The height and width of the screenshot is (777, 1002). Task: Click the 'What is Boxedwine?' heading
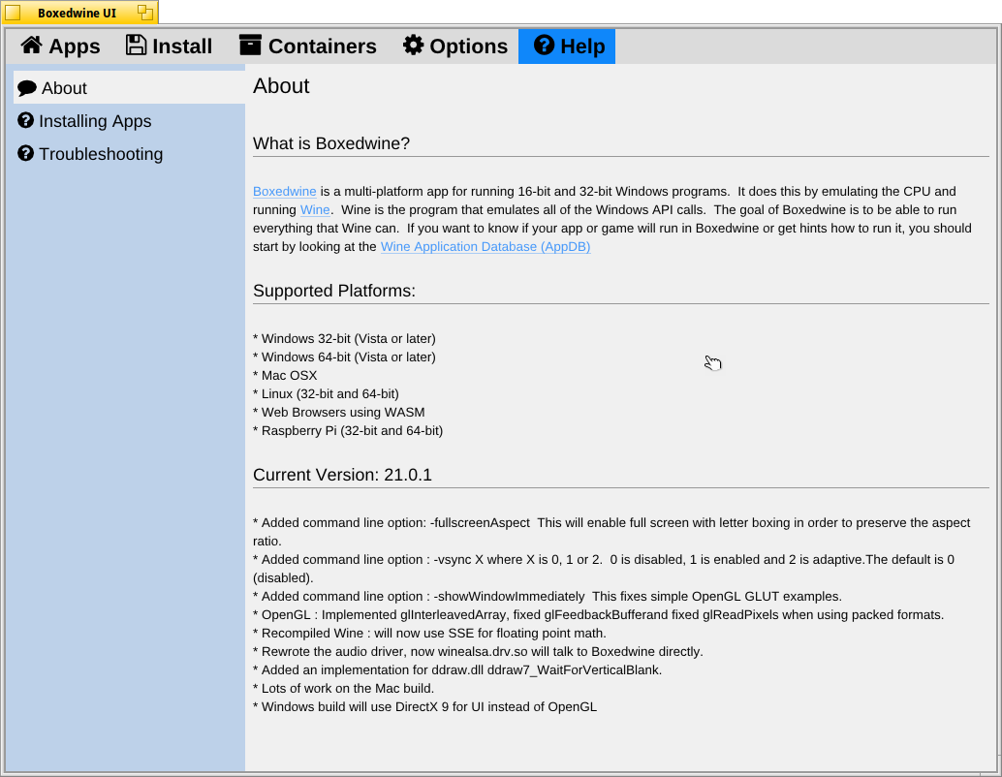pyautogui.click(x=331, y=143)
